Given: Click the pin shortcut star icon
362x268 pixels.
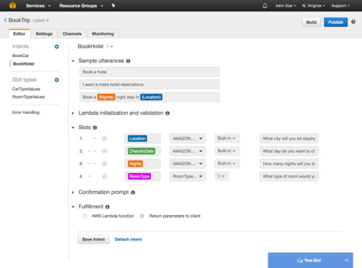Looking at the screenshot, I should tap(113, 5).
